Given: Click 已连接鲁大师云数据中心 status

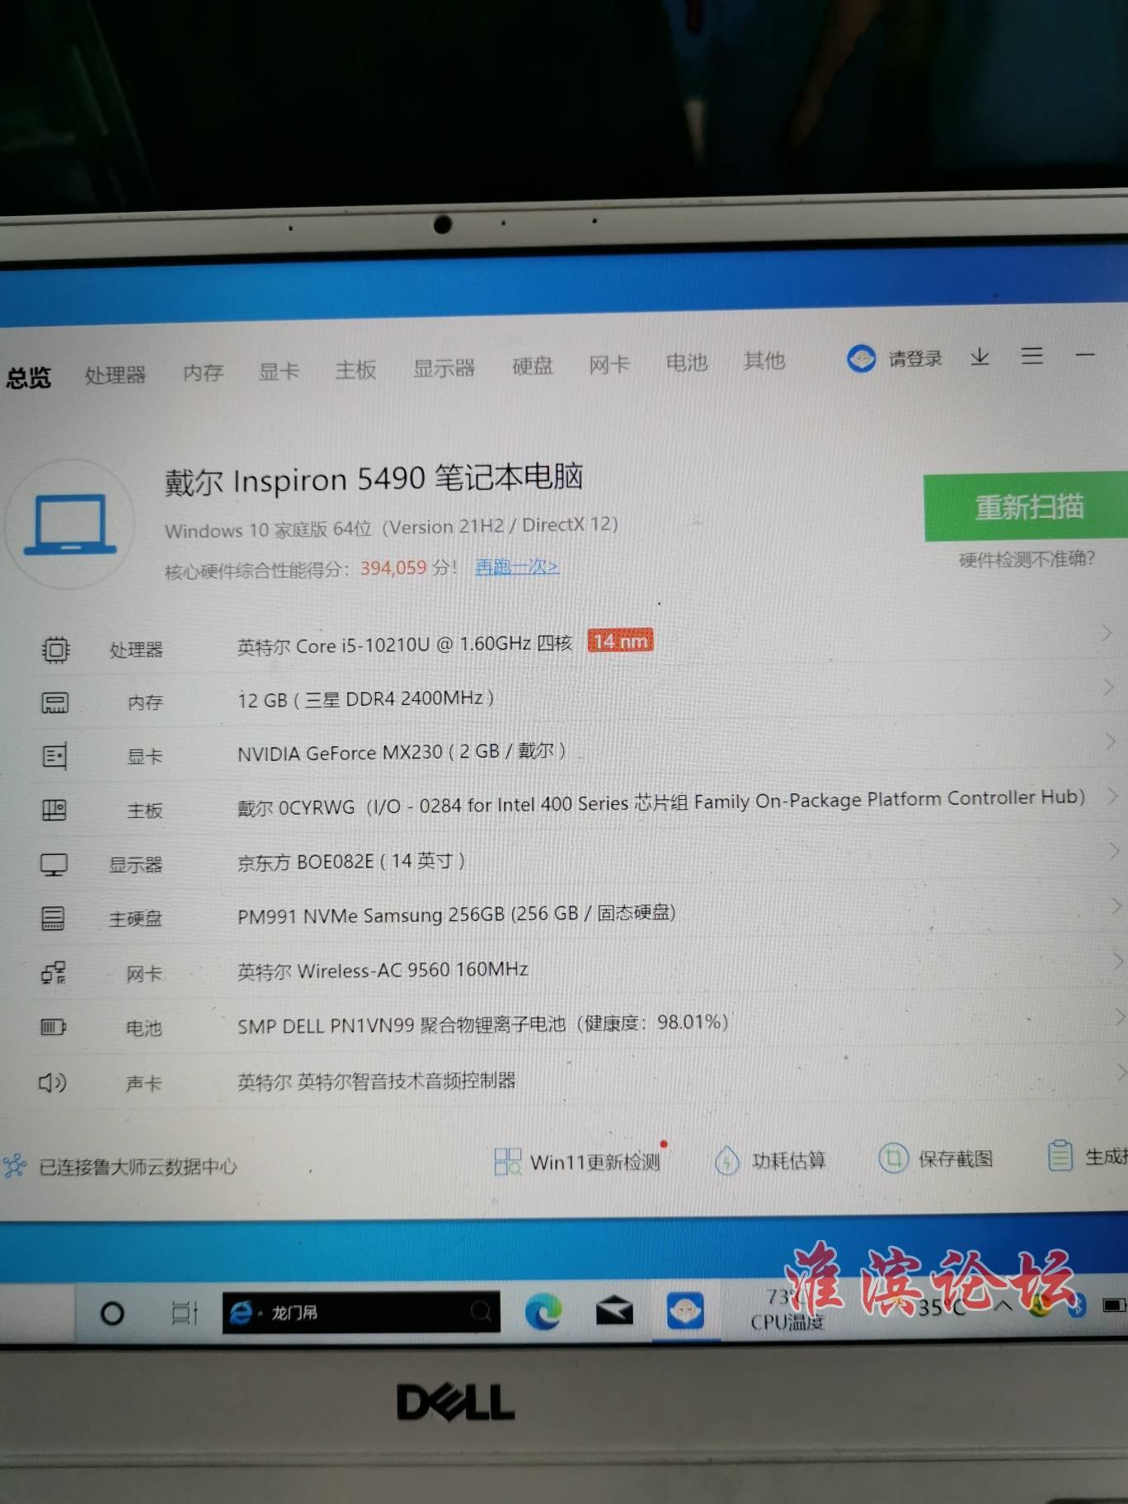Looking at the screenshot, I should (138, 1167).
